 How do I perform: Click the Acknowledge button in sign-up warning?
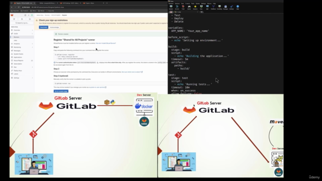coord(54,27)
